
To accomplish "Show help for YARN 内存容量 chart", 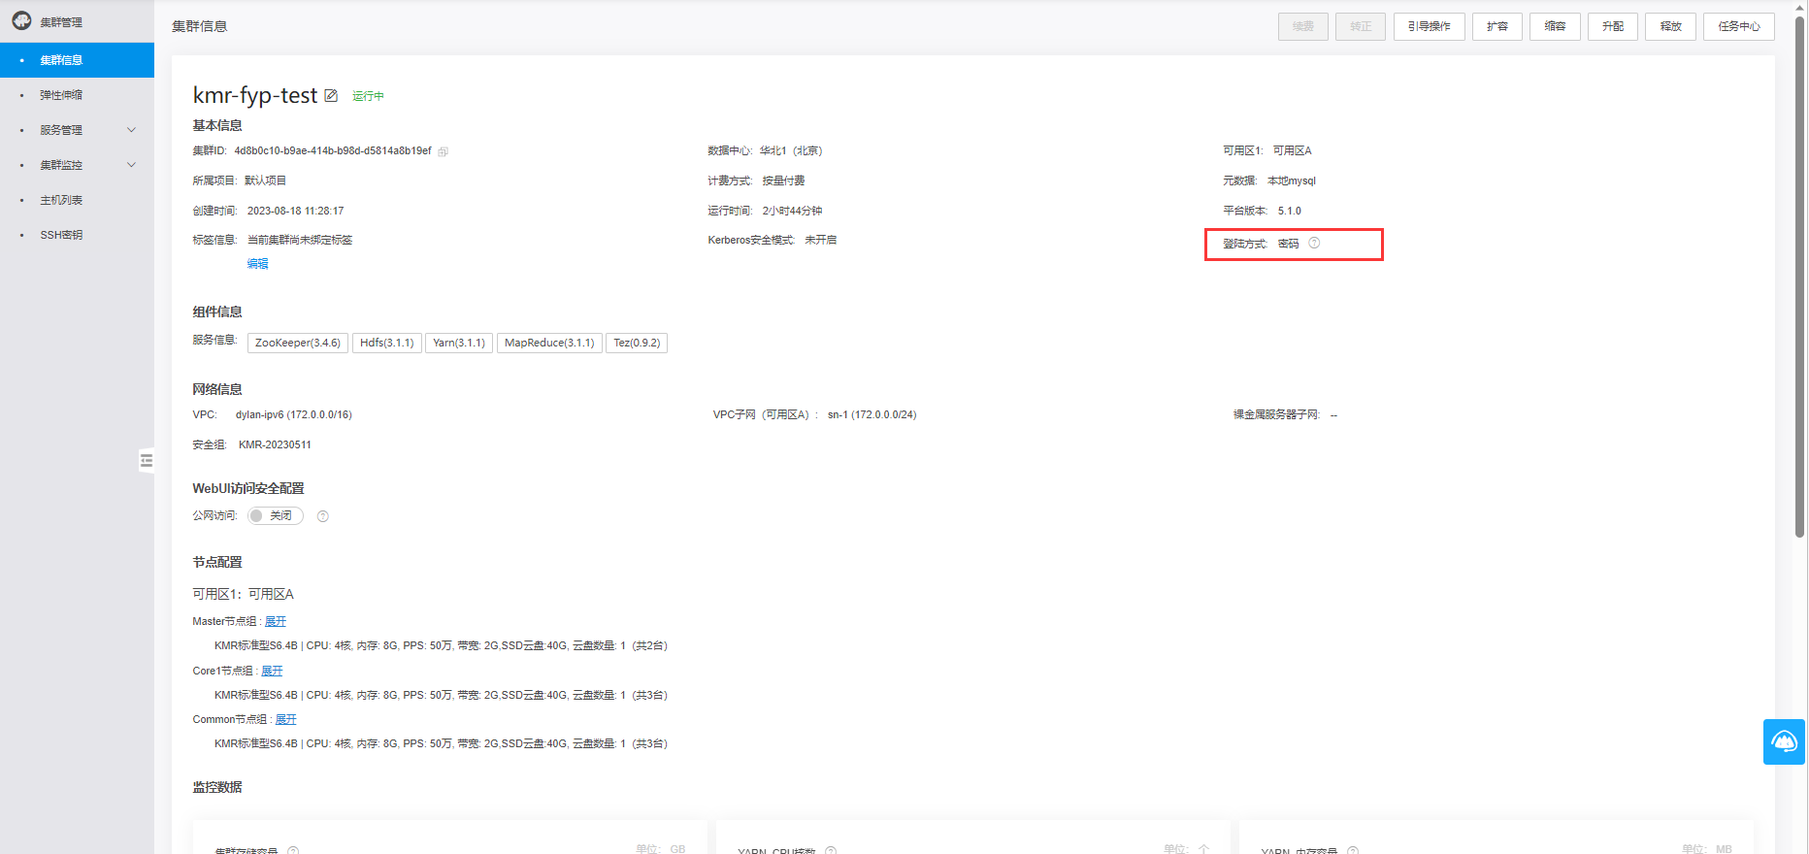I will click(x=1353, y=850).
